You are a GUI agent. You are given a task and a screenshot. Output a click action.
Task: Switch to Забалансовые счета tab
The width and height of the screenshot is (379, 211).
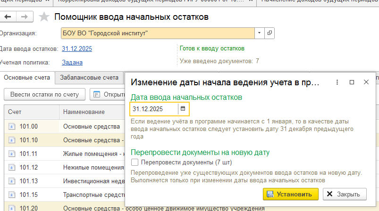point(89,78)
